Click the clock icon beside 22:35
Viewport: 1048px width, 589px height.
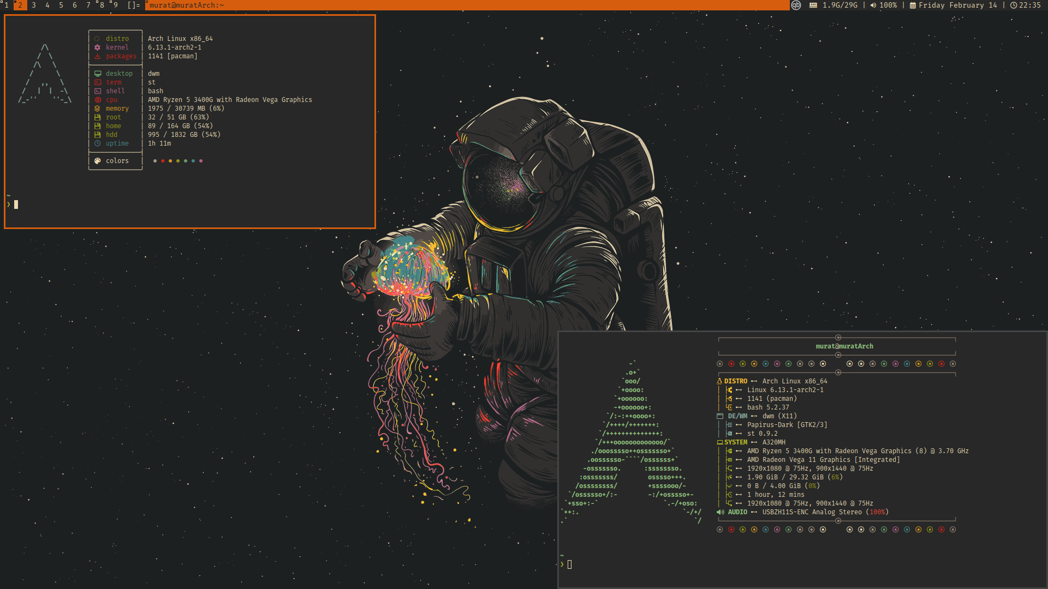tap(1014, 5)
